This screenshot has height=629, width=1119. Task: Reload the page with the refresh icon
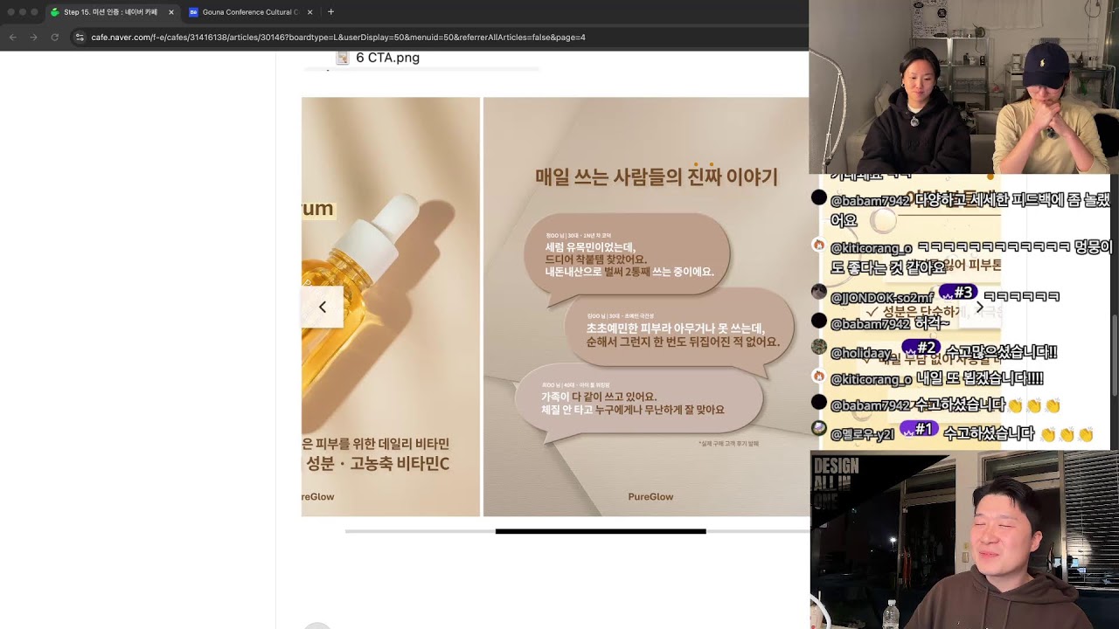(54, 38)
